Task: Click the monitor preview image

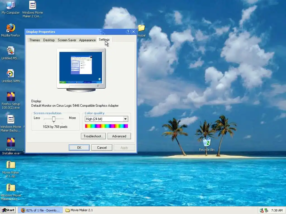Action: (x=81, y=70)
